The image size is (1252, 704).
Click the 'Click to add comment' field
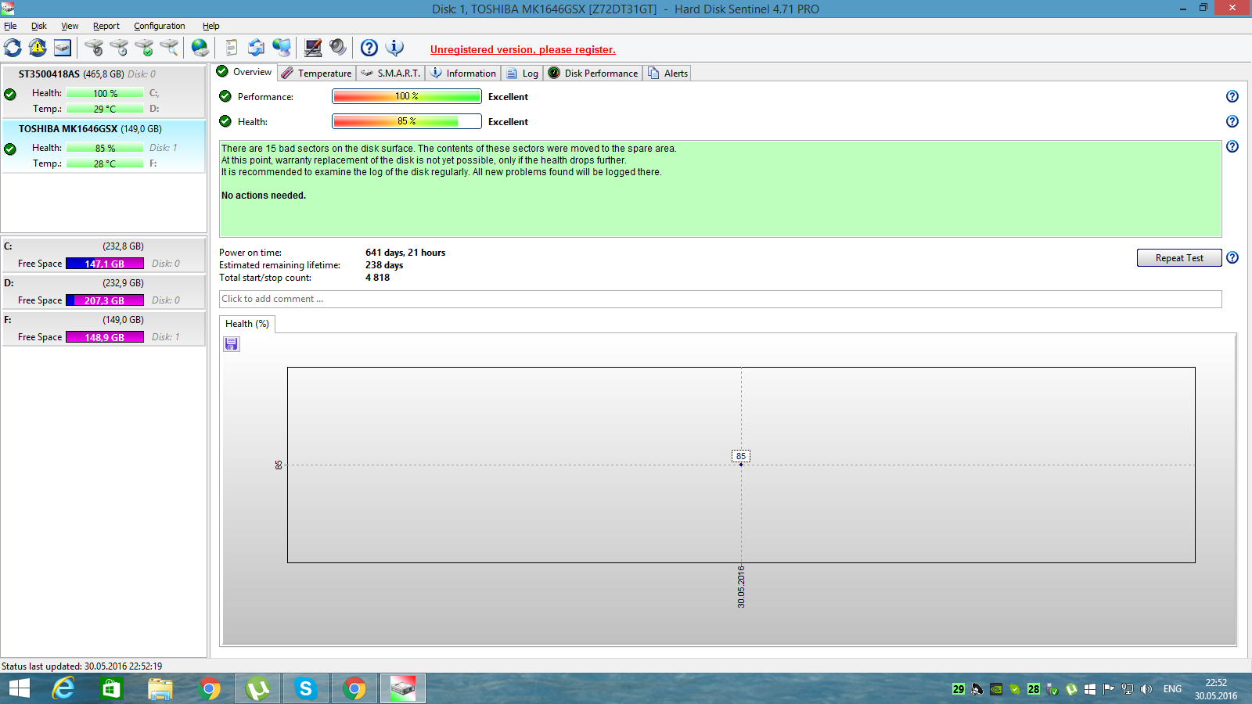(720, 299)
